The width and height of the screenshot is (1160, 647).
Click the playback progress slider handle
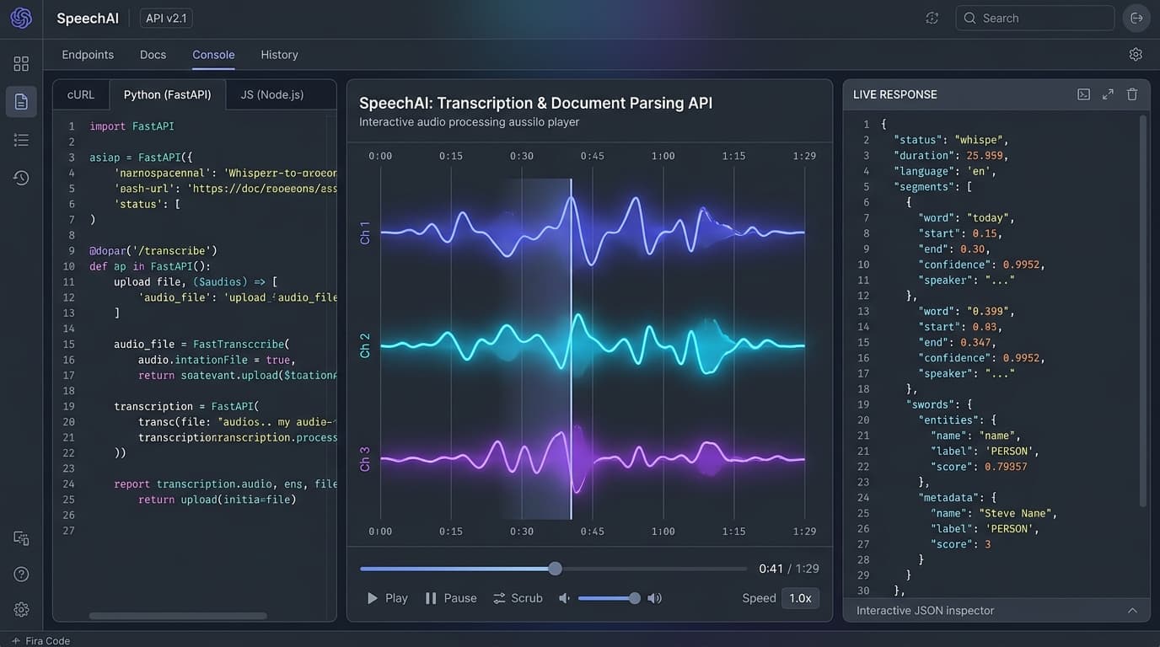coord(555,569)
